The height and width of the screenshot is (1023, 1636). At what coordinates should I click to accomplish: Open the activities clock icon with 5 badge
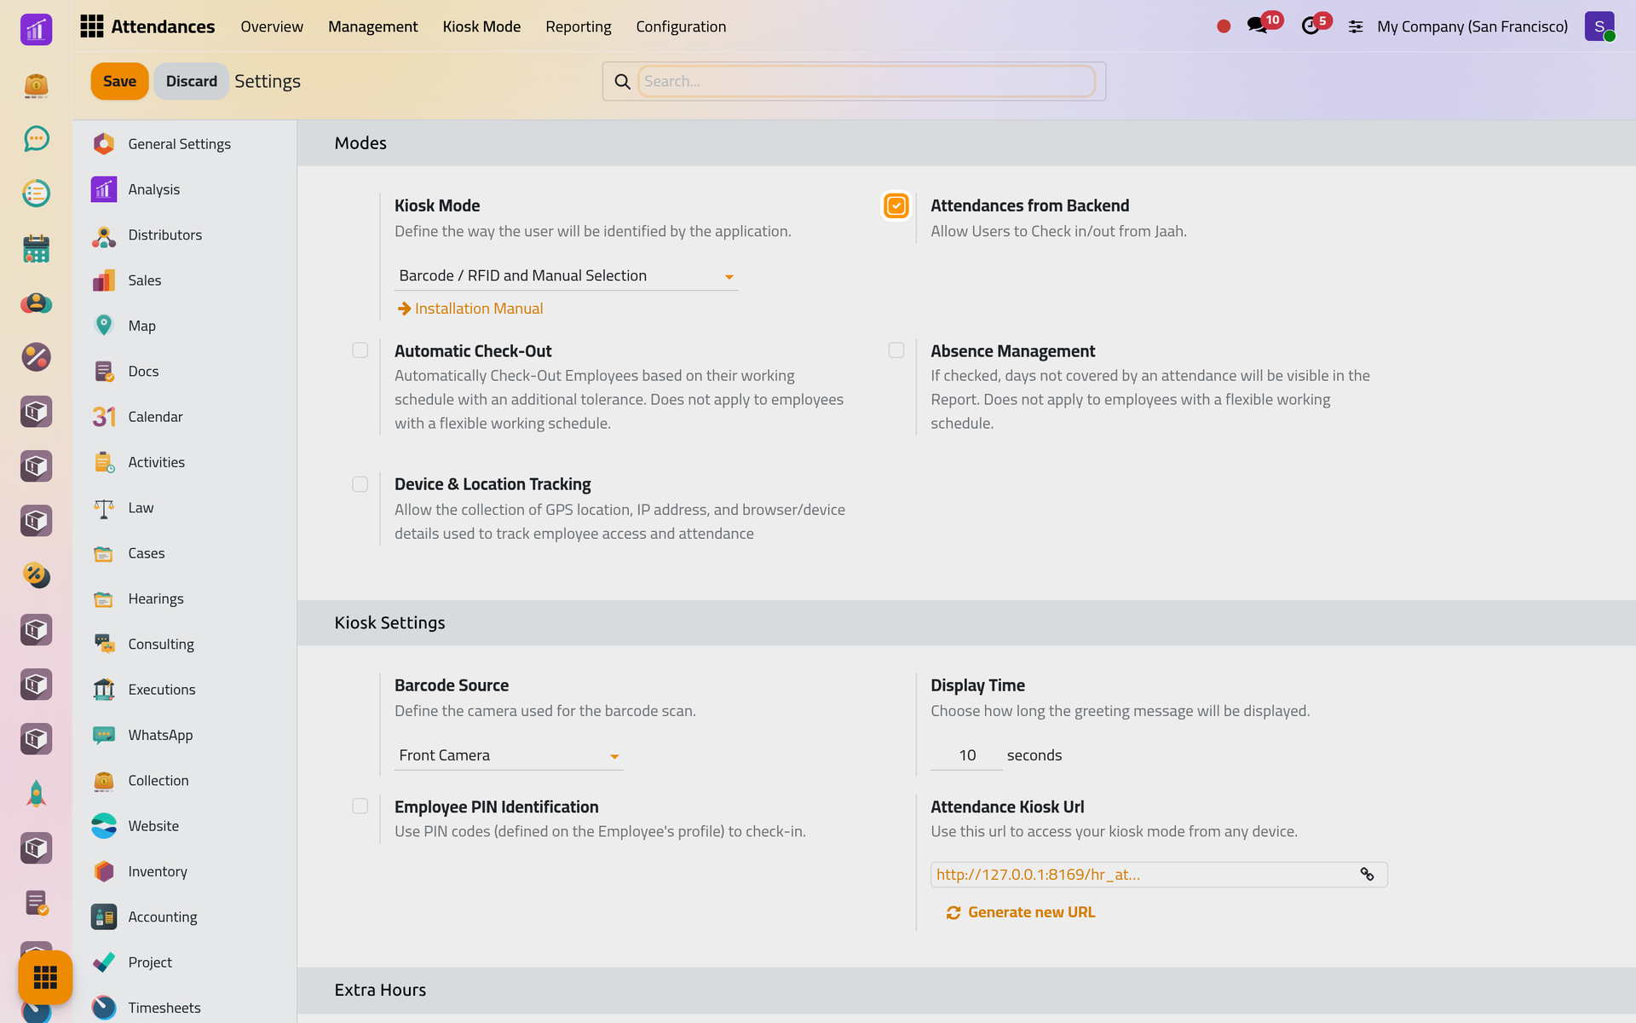pos(1311,26)
